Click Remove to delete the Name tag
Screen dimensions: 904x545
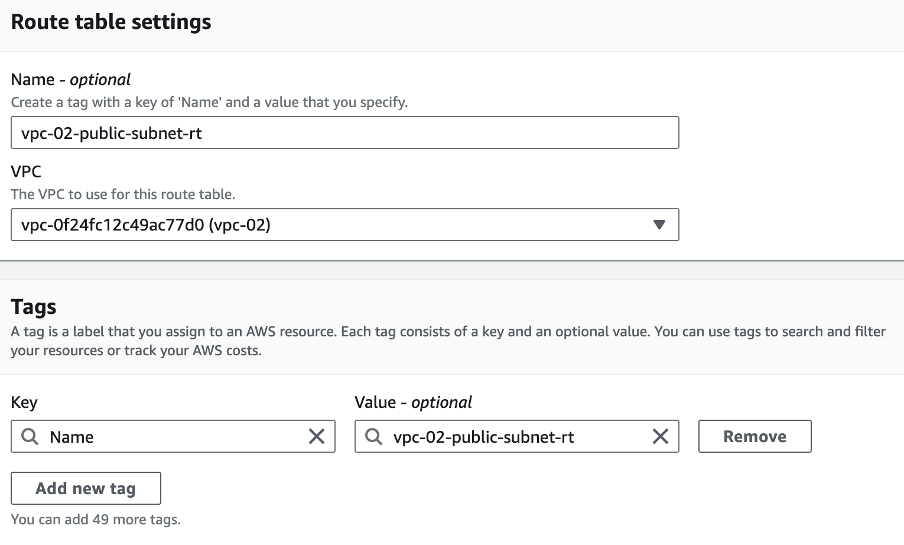(755, 437)
